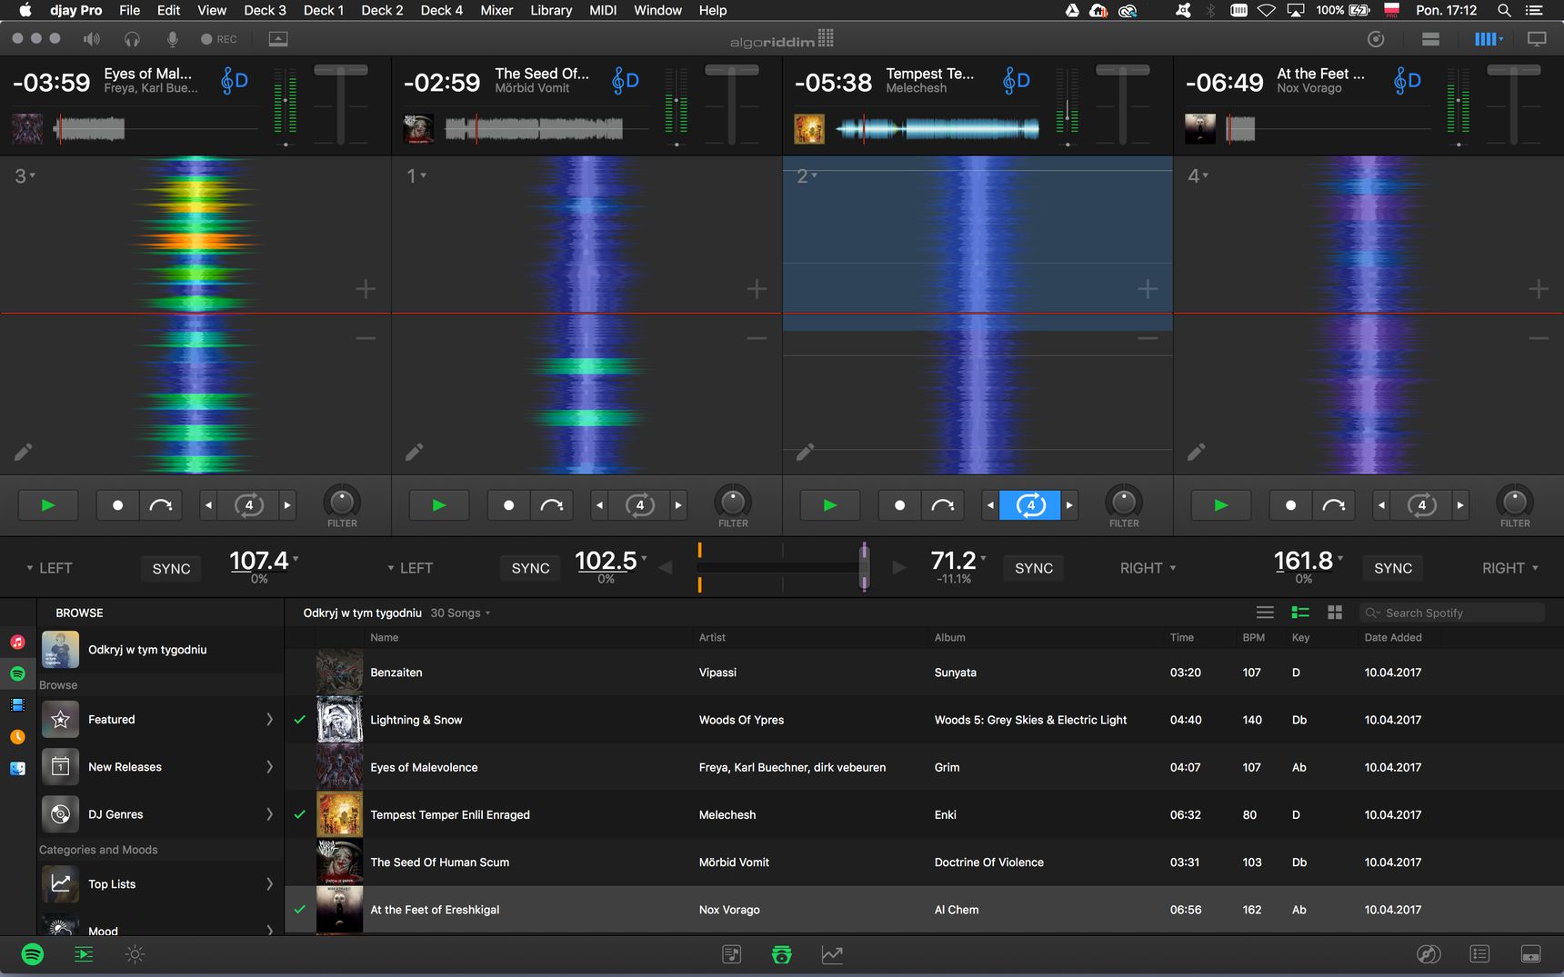
Task: Click the crossfader handle
Action: tap(864, 567)
